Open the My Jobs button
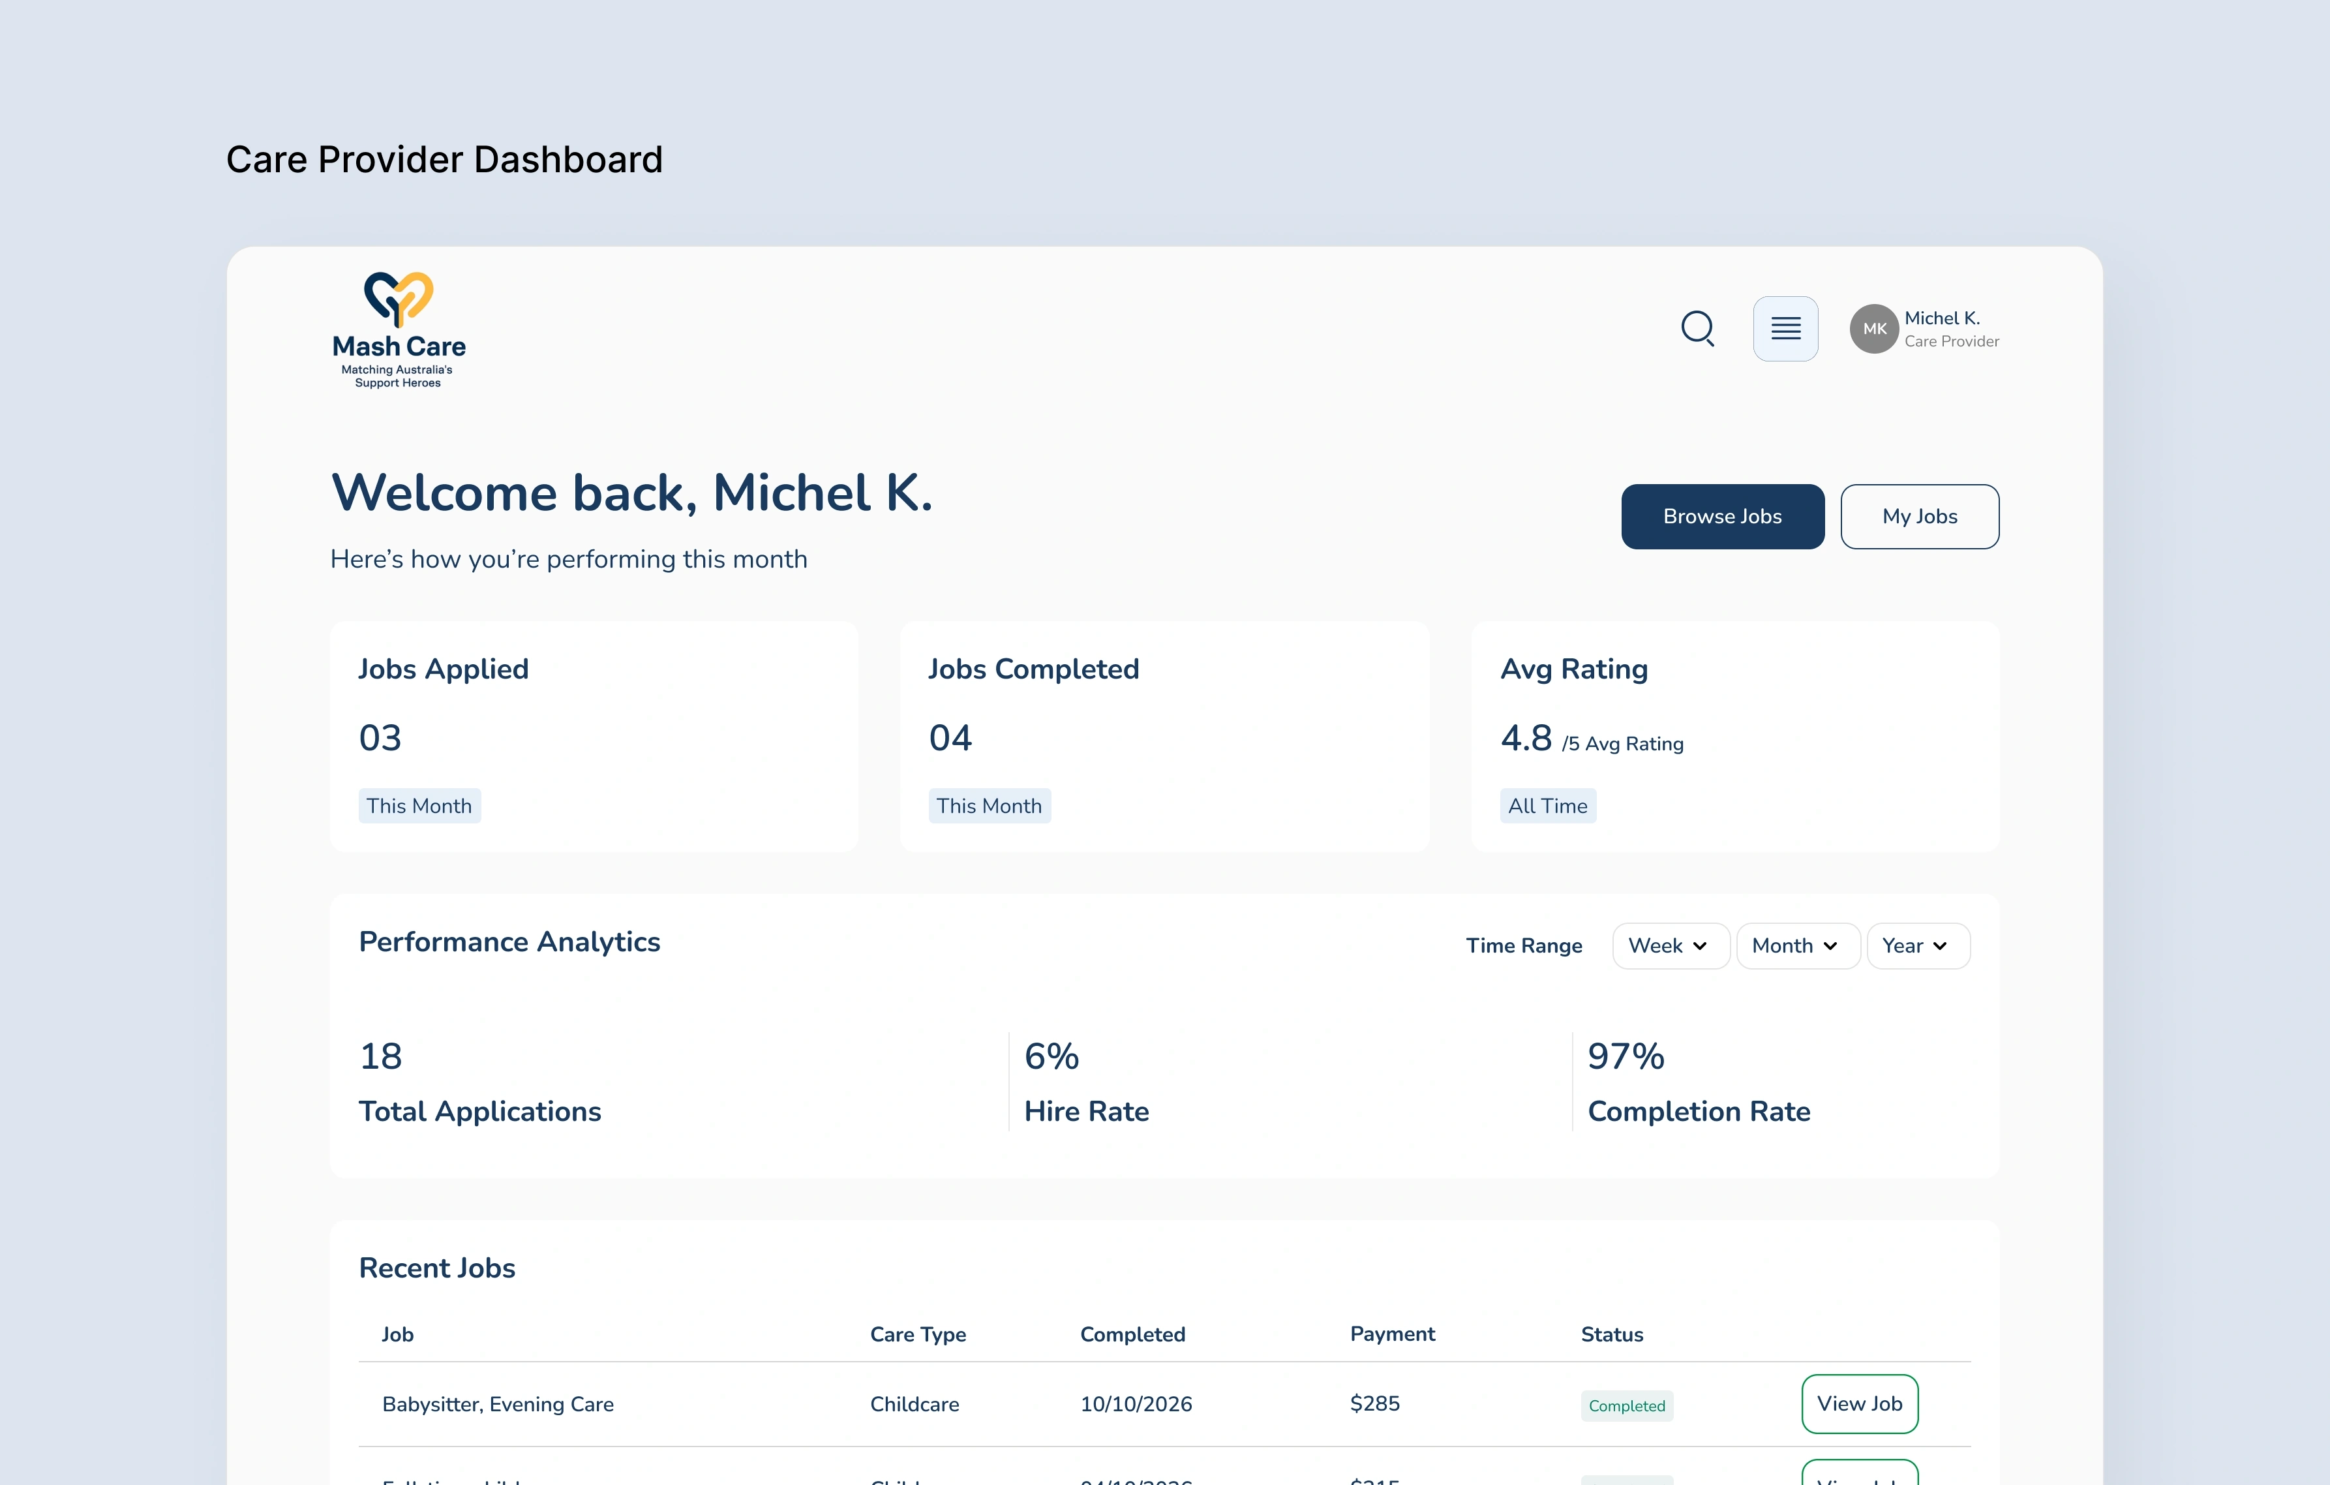Viewport: 2330px width, 1485px height. point(1919,516)
